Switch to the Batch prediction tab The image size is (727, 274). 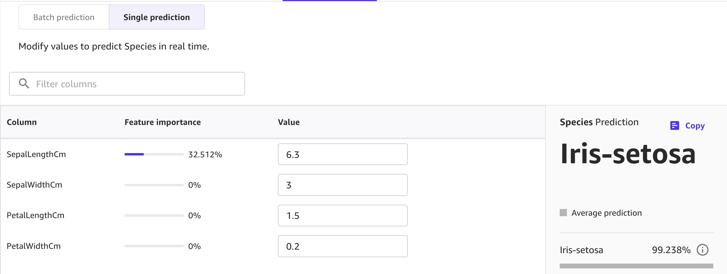[x=64, y=17]
